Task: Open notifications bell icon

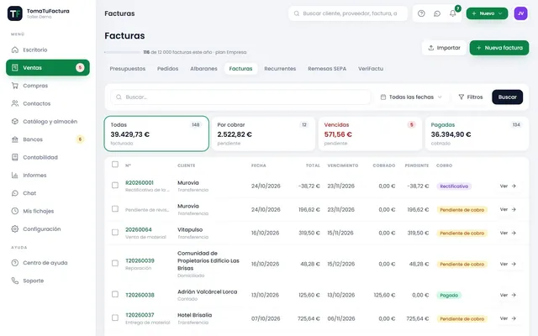Action: pos(453,13)
